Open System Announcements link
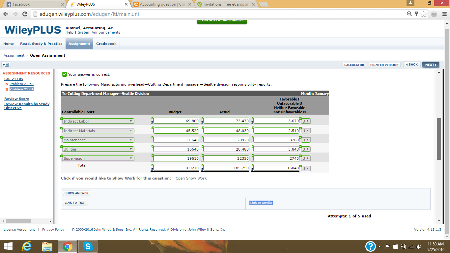The width and height of the screenshot is (450, 253). point(99,32)
